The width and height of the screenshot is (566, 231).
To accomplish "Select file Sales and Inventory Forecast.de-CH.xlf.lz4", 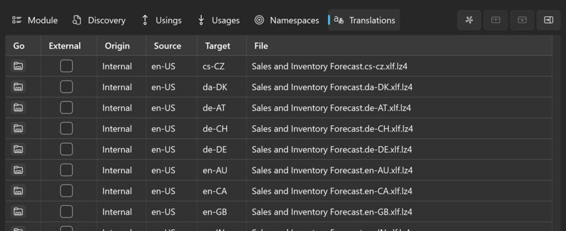I will pos(332,128).
